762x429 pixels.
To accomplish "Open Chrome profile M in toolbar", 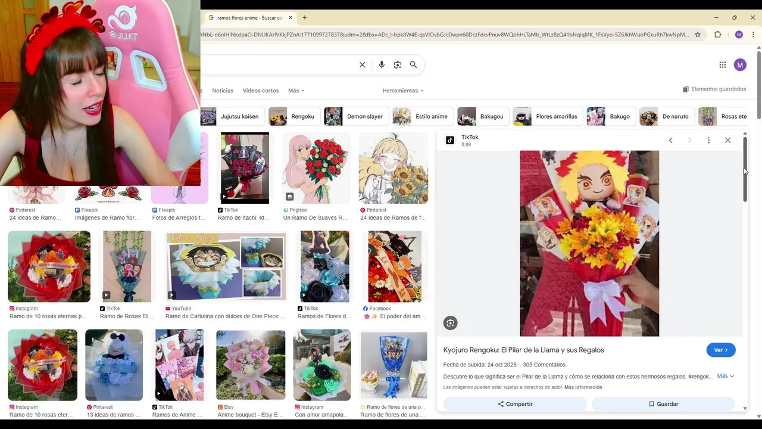I will (x=739, y=35).
